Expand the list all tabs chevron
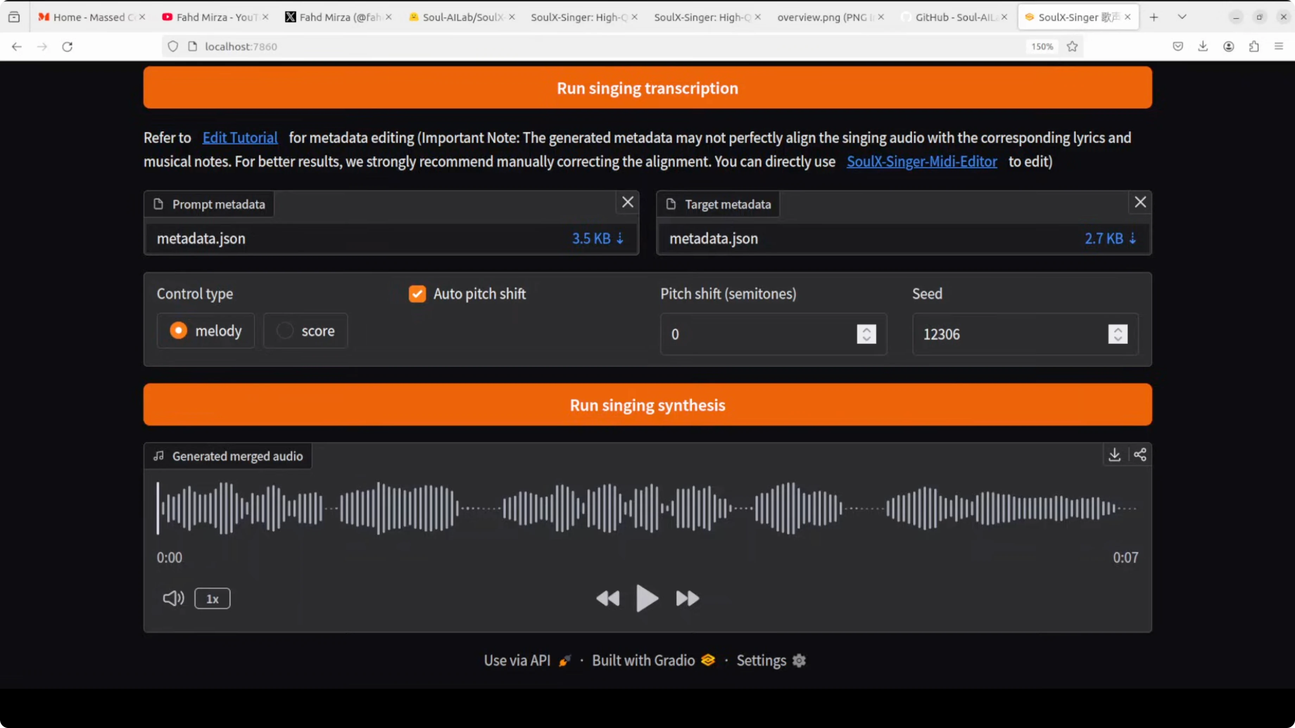This screenshot has height=728, width=1295. (x=1182, y=17)
